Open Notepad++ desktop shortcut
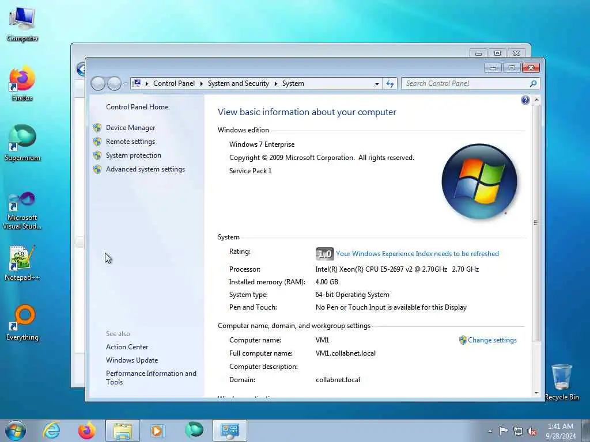 (x=22, y=263)
